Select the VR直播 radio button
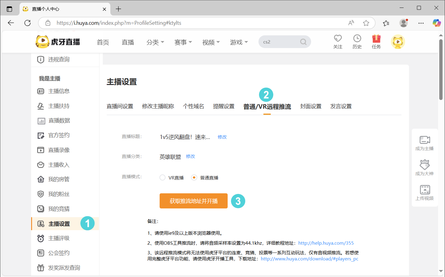 pos(163,178)
